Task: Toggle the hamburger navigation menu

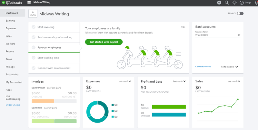Action: (29, 3)
